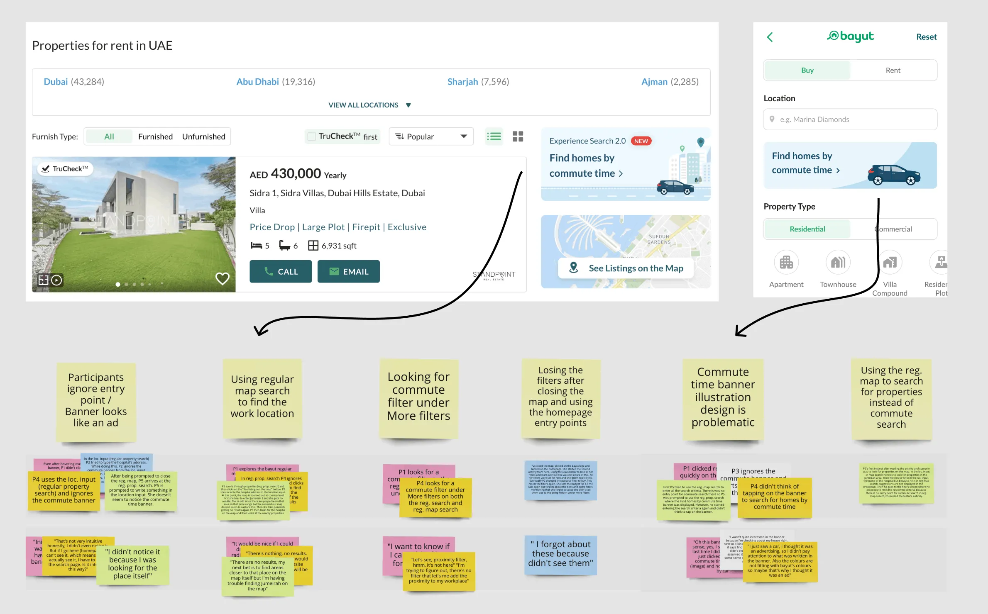
Task: Select the All furnish type option
Action: (x=109, y=136)
